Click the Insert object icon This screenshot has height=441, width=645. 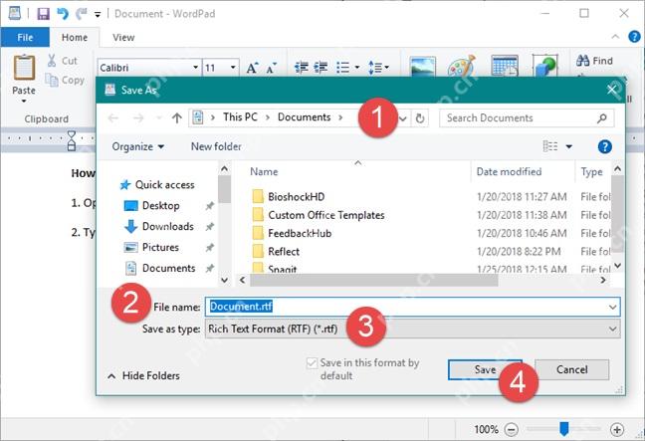[545, 66]
